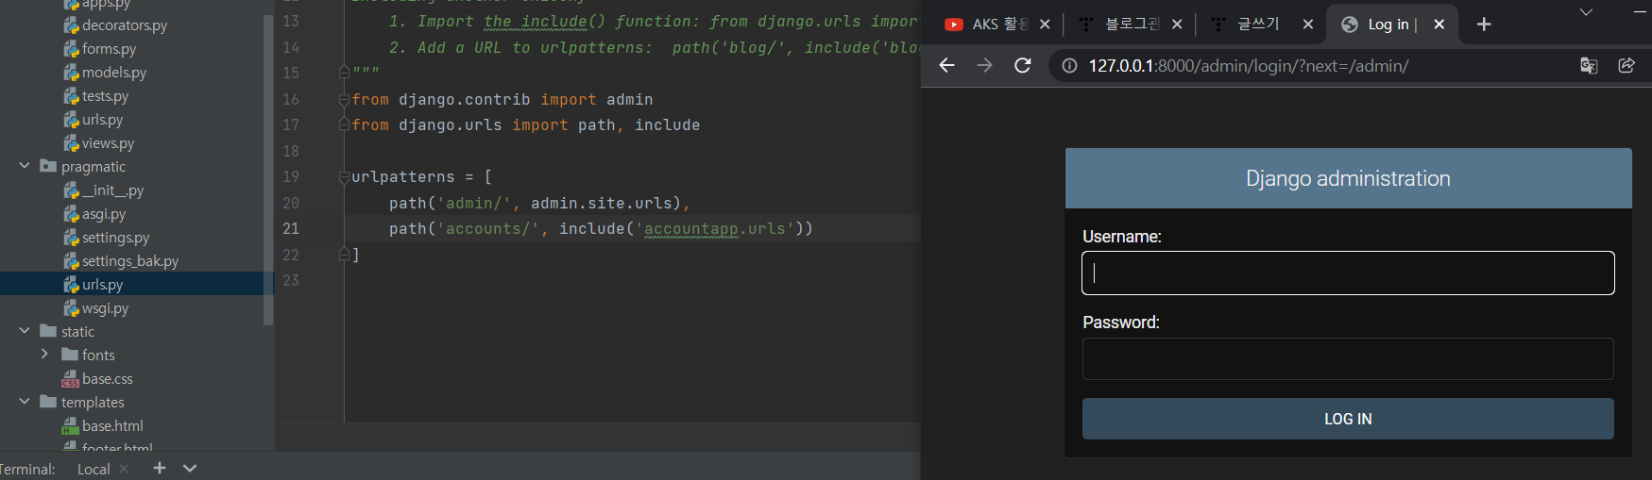The width and height of the screenshot is (1652, 480).
Task: Open views.py file
Action: 108,143
